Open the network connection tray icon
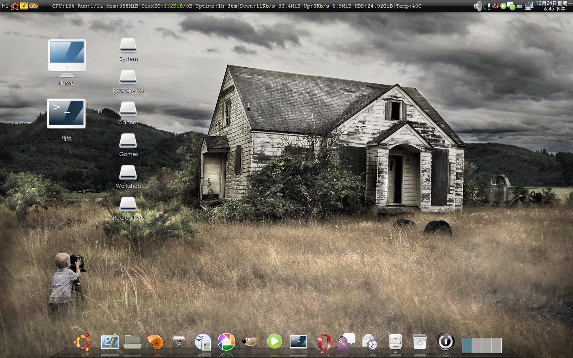Image resolution: width=573 pixels, height=358 pixels. pyautogui.click(x=529, y=6)
